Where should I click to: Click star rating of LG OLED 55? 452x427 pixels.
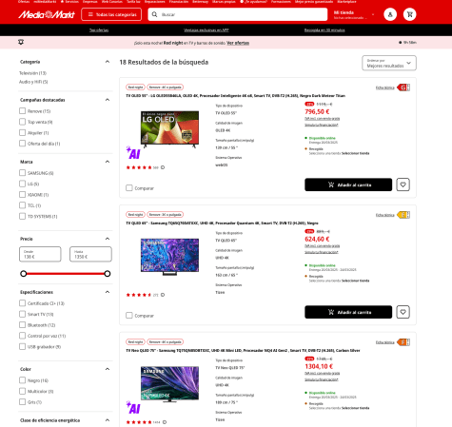coord(139,167)
